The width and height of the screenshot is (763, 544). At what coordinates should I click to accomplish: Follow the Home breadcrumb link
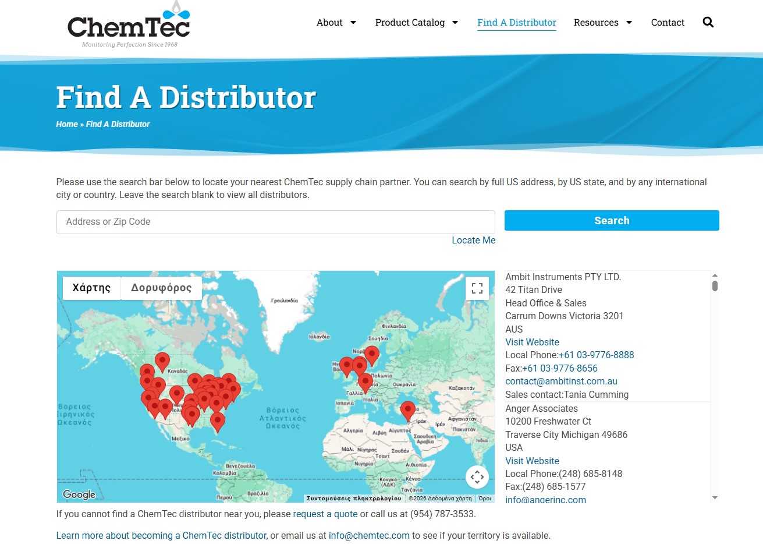point(67,124)
